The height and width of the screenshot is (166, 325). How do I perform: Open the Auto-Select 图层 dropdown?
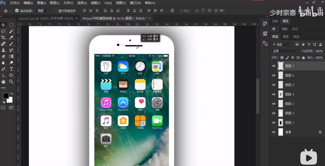click(43, 11)
